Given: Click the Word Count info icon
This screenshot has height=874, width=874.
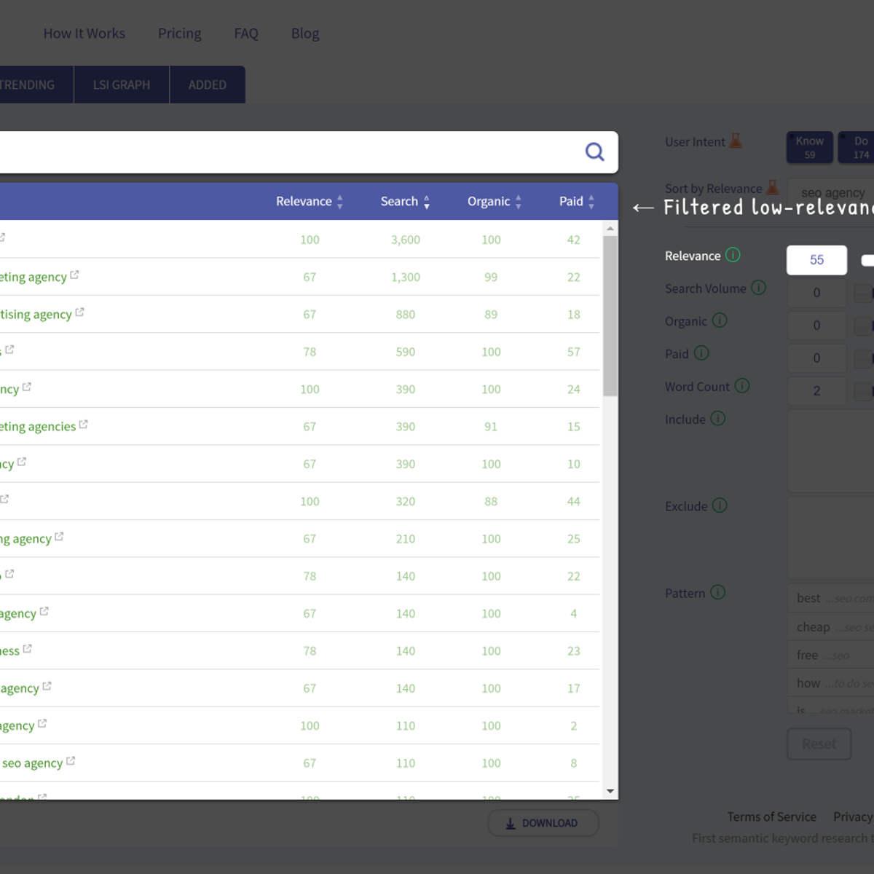Looking at the screenshot, I should pyautogui.click(x=741, y=386).
